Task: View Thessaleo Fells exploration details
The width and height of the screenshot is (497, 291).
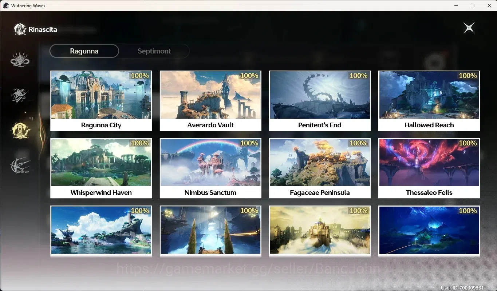Action: coord(429,168)
